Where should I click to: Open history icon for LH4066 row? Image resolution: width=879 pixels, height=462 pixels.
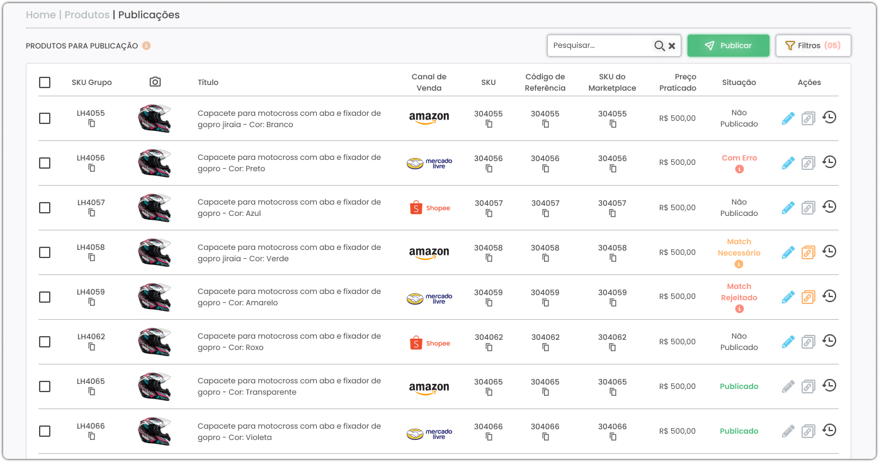tap(829, 431)
